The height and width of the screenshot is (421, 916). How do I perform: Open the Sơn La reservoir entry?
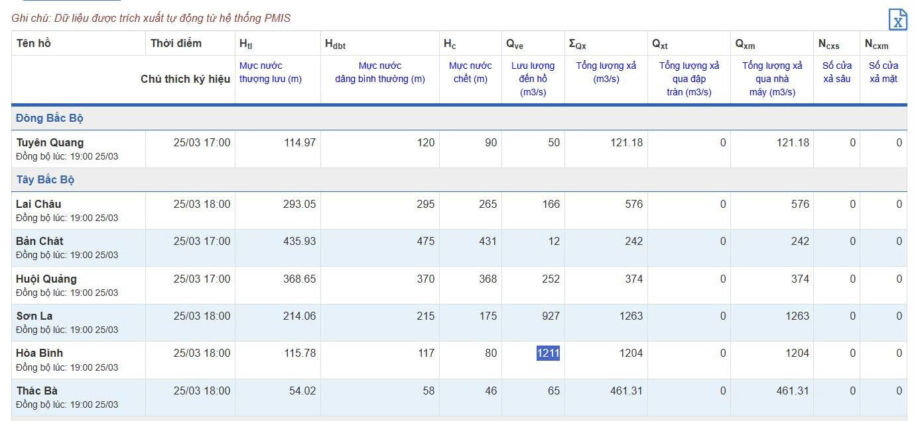tap(34, 316)
